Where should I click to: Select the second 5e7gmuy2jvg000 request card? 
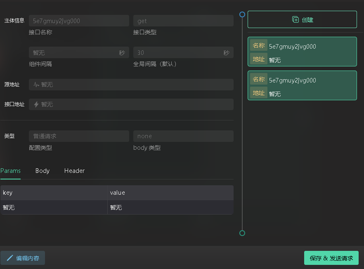tap(302, 86)
